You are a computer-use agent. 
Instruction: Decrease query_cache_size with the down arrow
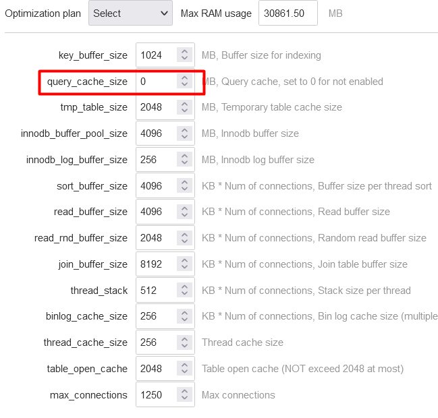[184, 84]
